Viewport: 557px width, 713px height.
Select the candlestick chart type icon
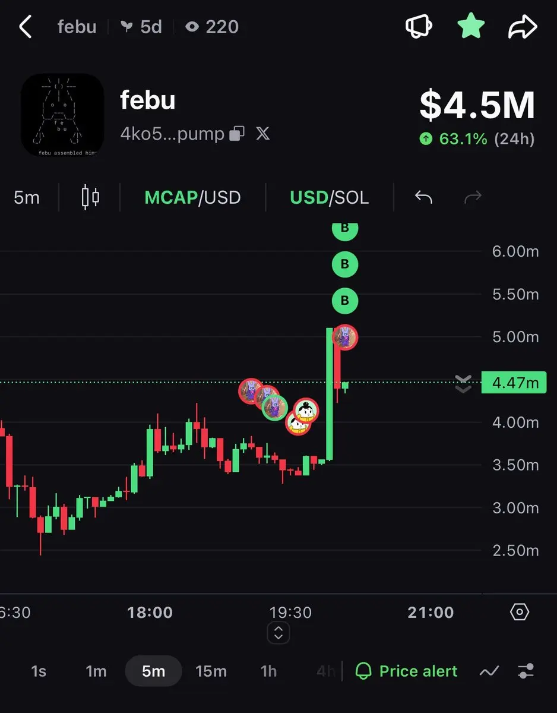click(90, 197)
